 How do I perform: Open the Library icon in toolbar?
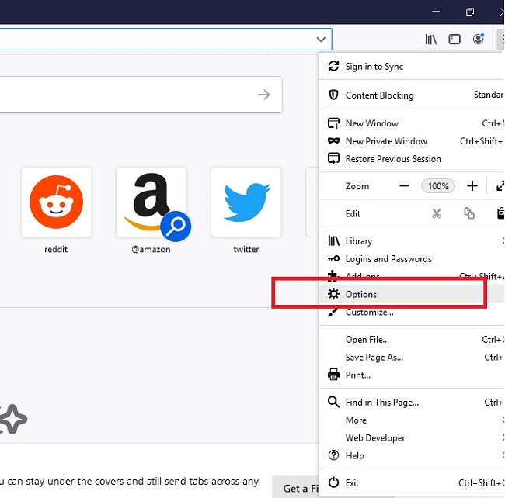pyautogui.click(x=431, y=39)
